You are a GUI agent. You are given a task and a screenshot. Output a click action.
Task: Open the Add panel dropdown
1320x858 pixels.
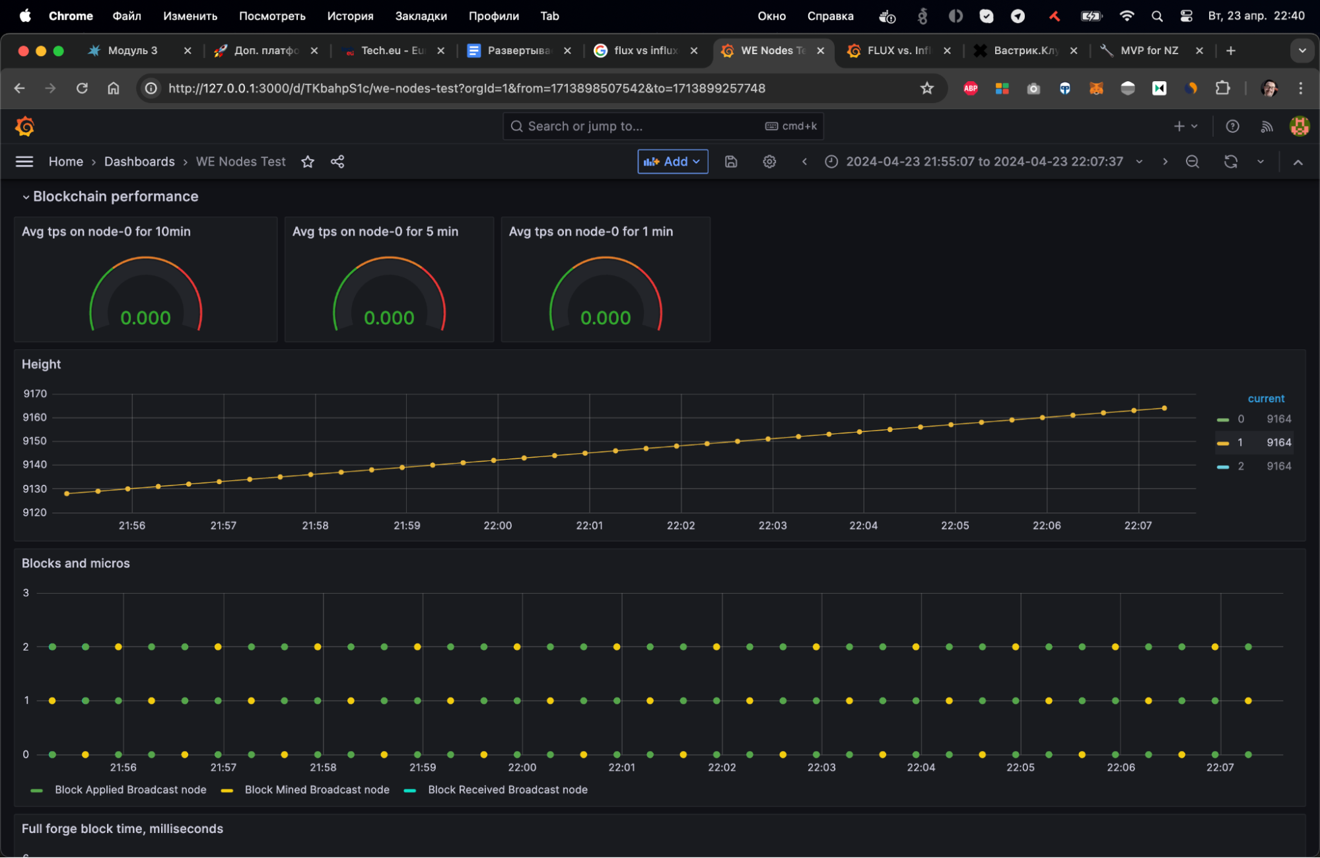coord(672,162)
